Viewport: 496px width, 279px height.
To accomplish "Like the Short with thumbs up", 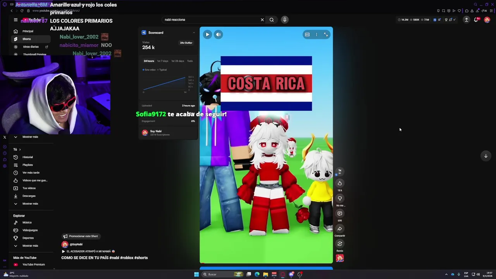I will pos(340,183).
